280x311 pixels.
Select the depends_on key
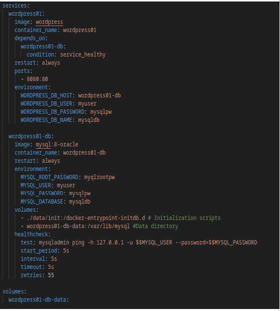coord(29,38)
